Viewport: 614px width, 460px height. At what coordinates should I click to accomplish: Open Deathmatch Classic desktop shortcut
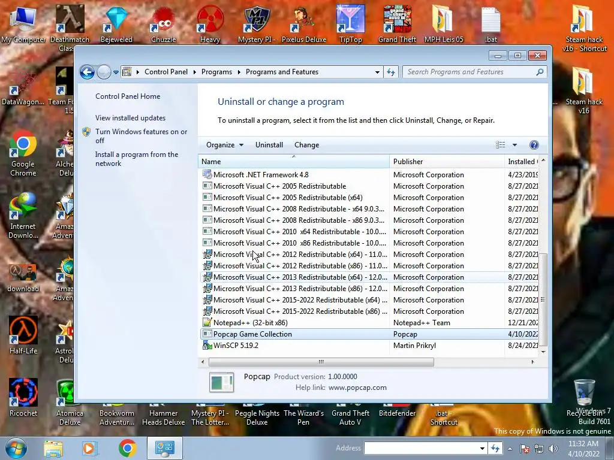[70, 28]
